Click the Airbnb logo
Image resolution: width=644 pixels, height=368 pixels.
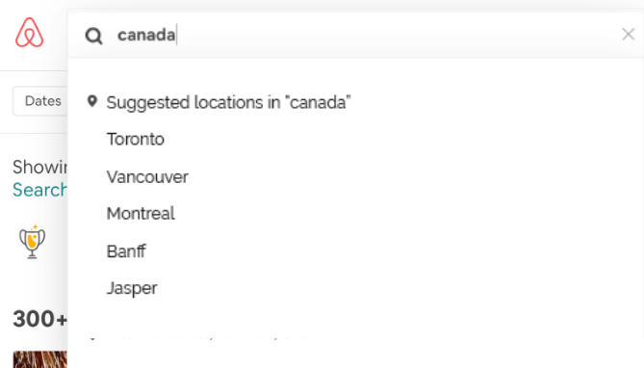coord(30,33)
